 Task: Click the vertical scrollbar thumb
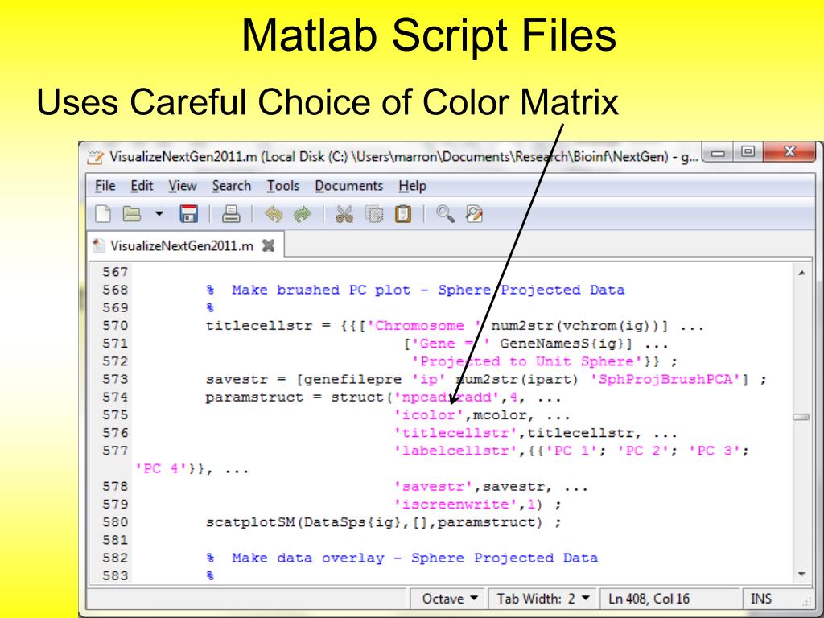click(801, 417)
